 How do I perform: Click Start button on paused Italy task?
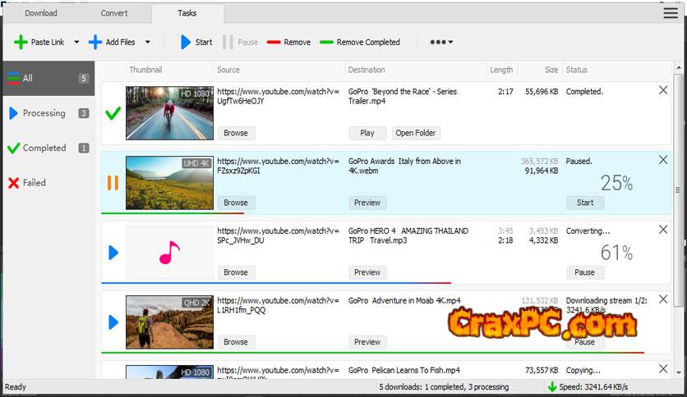585,203
